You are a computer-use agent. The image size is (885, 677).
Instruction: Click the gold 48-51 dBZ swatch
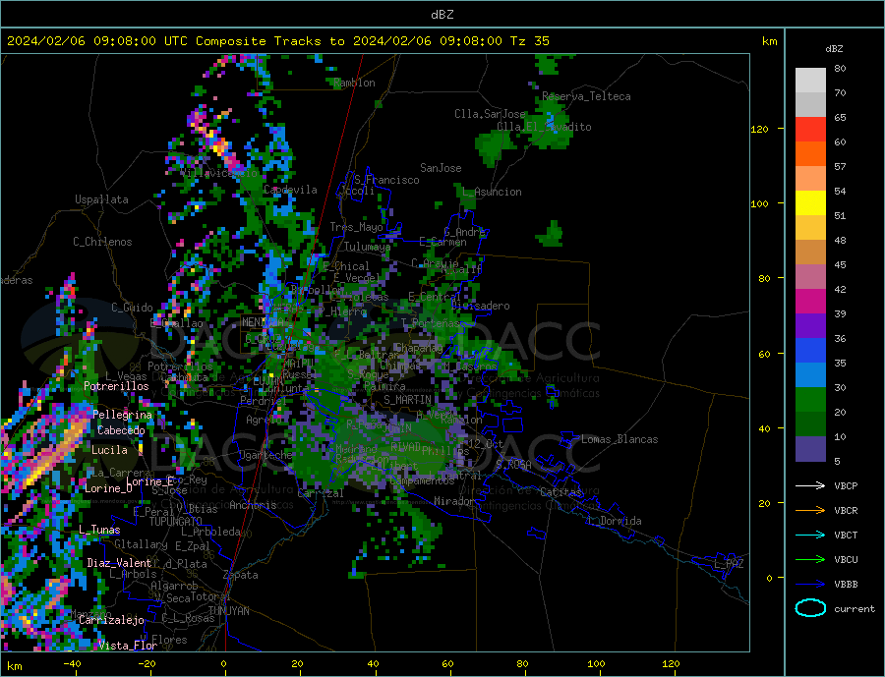pos(810,228)
